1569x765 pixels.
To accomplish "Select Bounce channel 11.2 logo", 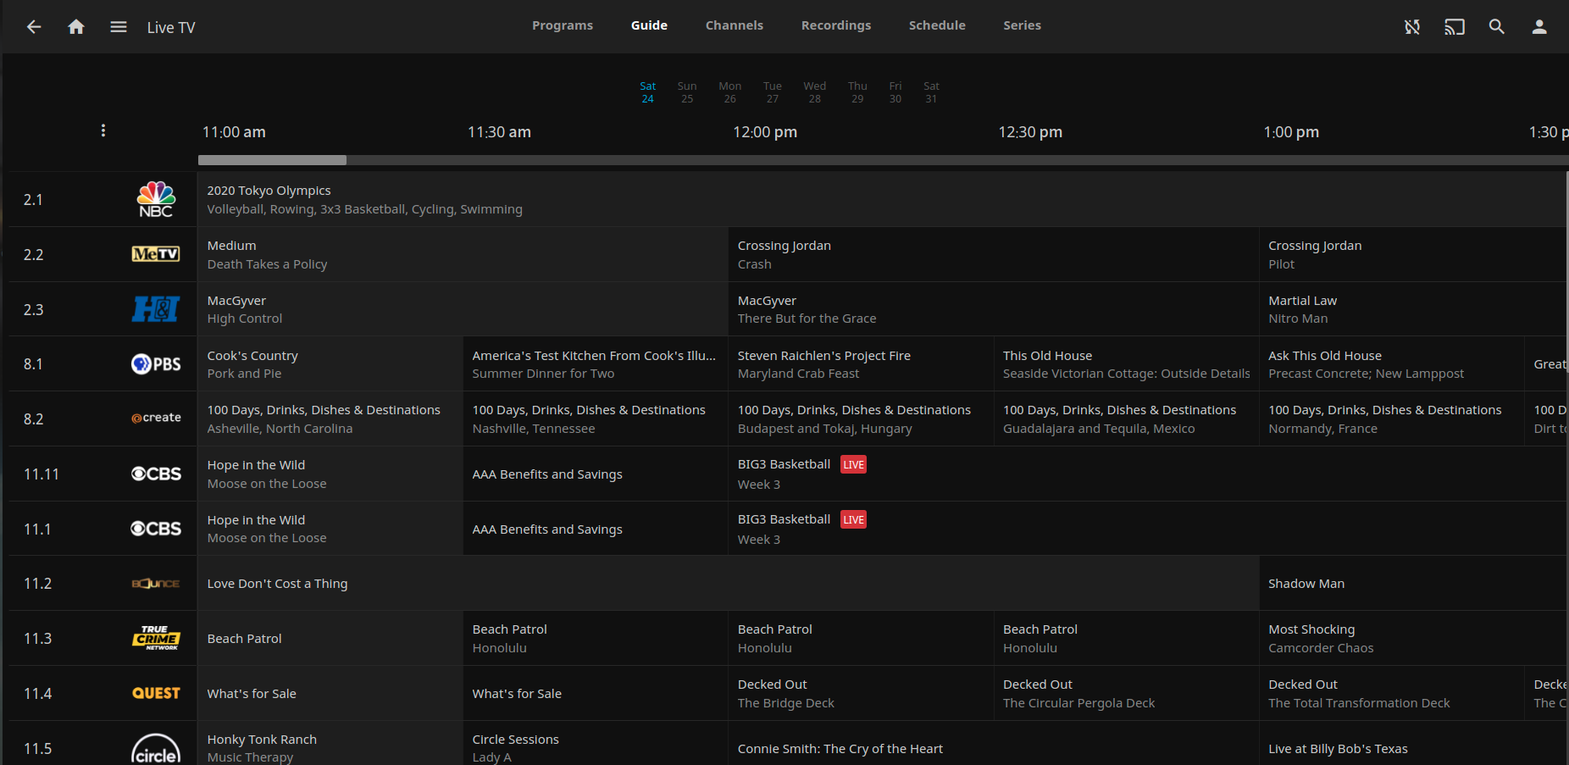I will 156,584.
